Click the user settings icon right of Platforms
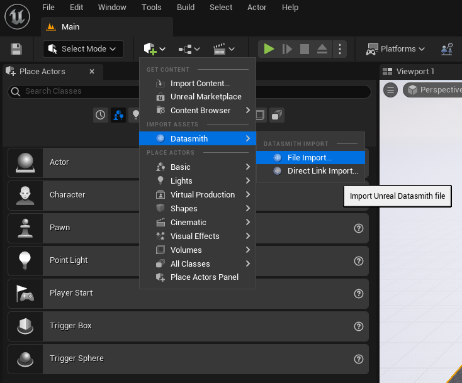This screenshot has width=462, height=383. coord(447,49)
